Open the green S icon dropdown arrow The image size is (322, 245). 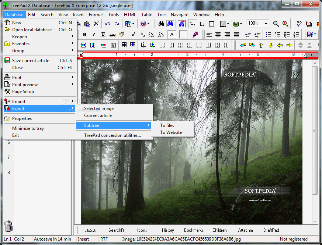pyautogui.click(x=241, y=24)
